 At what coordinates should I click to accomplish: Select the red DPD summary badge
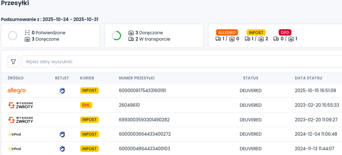[285, 33]
